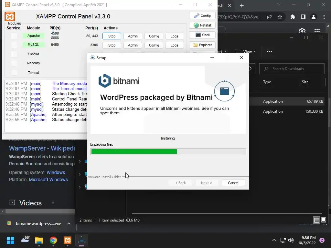Open Apache Admin
Viewport: 331px width, 248px height.
click(x=133, y=36)
